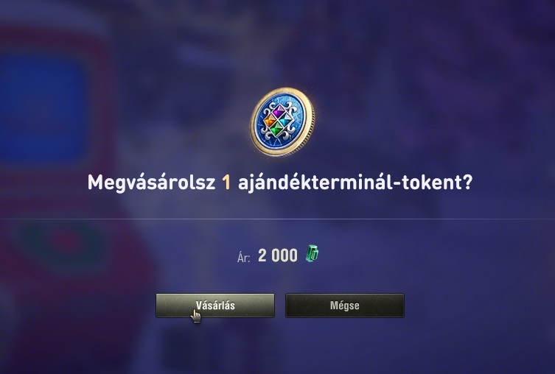Click the gift terminal token coin icon
This screenshot has height=374, width=555.
[282, 121]
